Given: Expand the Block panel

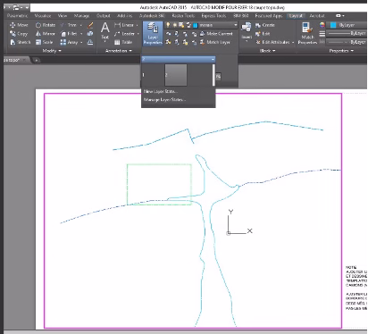Looking at the screenshot, I should click(267, 51).
